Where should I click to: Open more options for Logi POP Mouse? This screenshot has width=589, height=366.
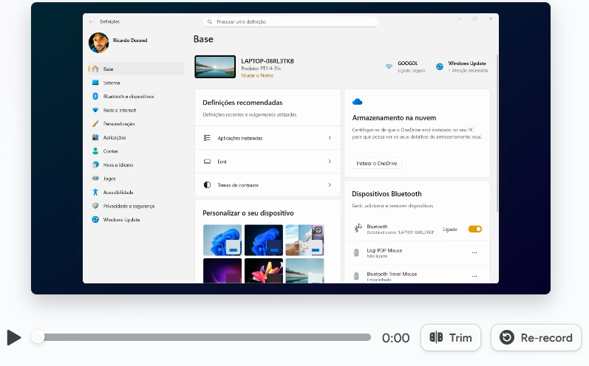point(474,252)
